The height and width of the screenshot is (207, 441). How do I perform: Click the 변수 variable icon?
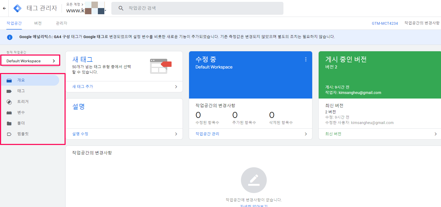coord(9,112)
